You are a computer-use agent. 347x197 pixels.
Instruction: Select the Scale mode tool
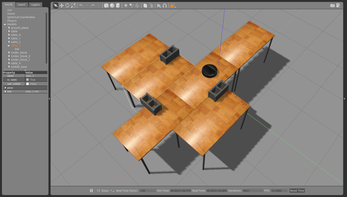(x=73, y=5)
